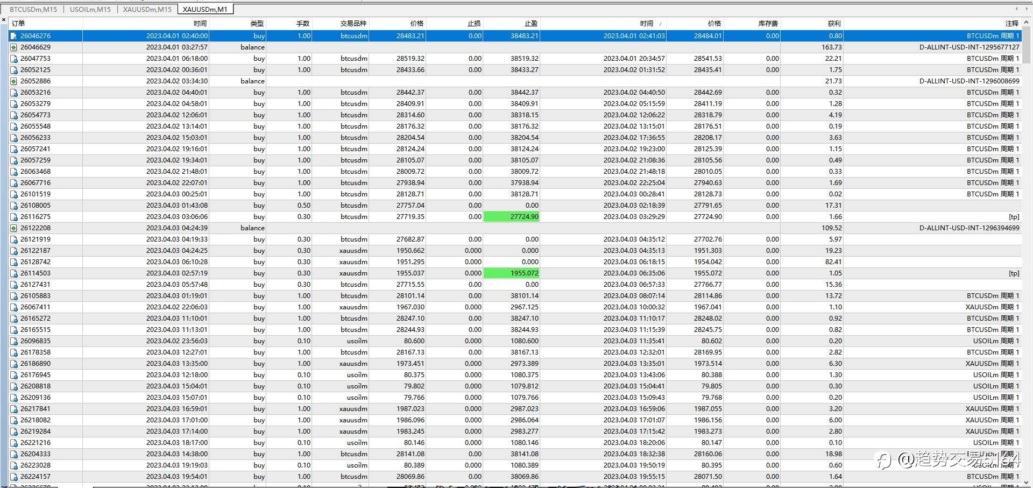Click the profit value 82.41
The width and height of the screenshot is (1033, 488).
tap(833, 262)
